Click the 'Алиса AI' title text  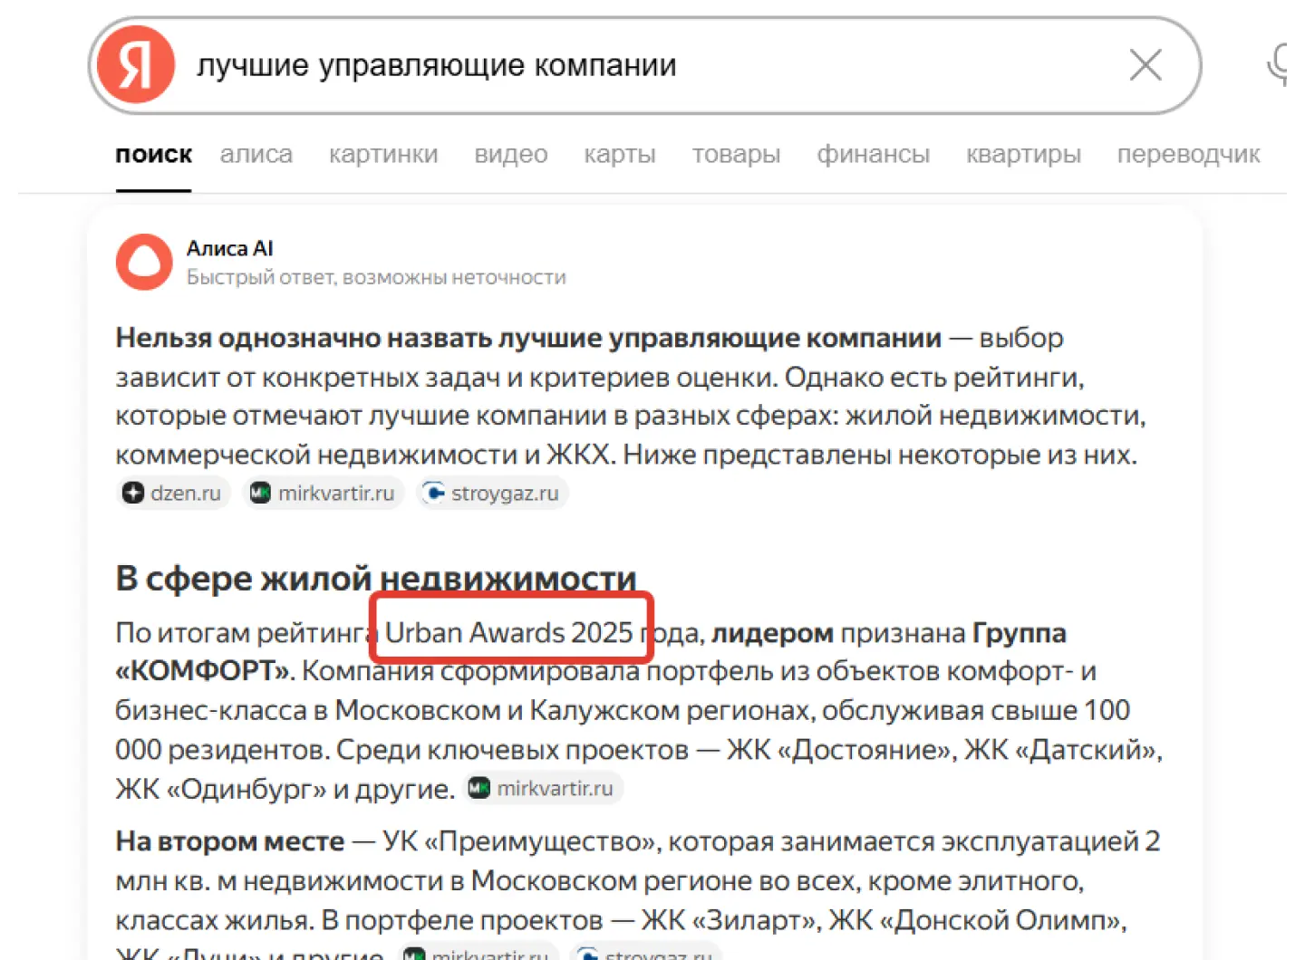(230, 248)
